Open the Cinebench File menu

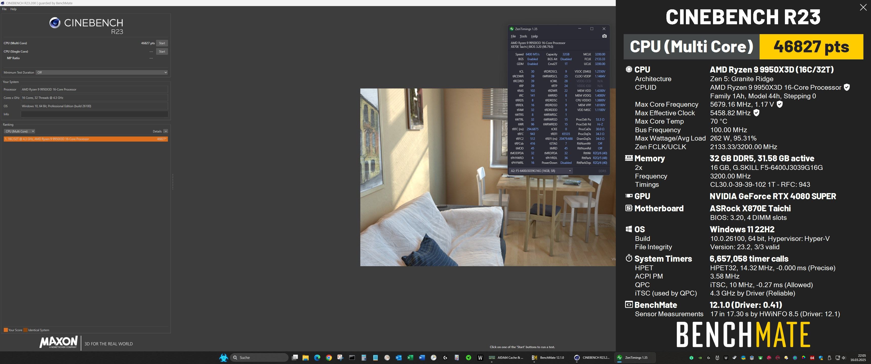click(4, 9)
